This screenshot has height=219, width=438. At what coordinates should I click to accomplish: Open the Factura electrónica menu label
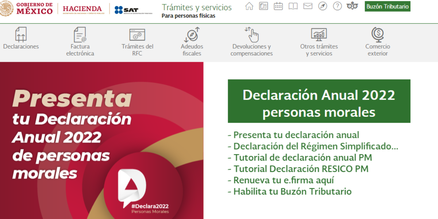[80, 50]
